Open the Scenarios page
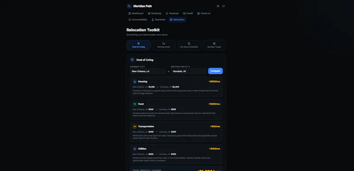 tap(158, 19)
